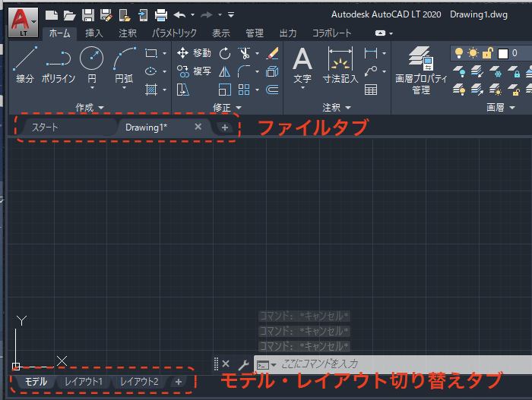
Task: Click the Erase eraser icon
Action: pyautogui.click(x=272, y=53)
